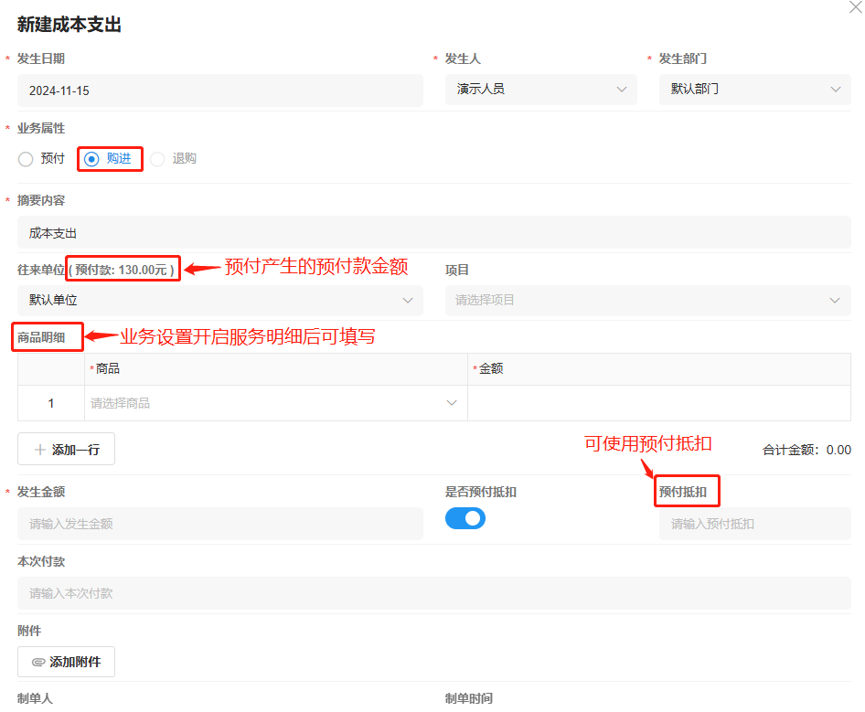Select the 购进 radio option
The width and height of the screenshot is (865, 712).
pos(91,159)
